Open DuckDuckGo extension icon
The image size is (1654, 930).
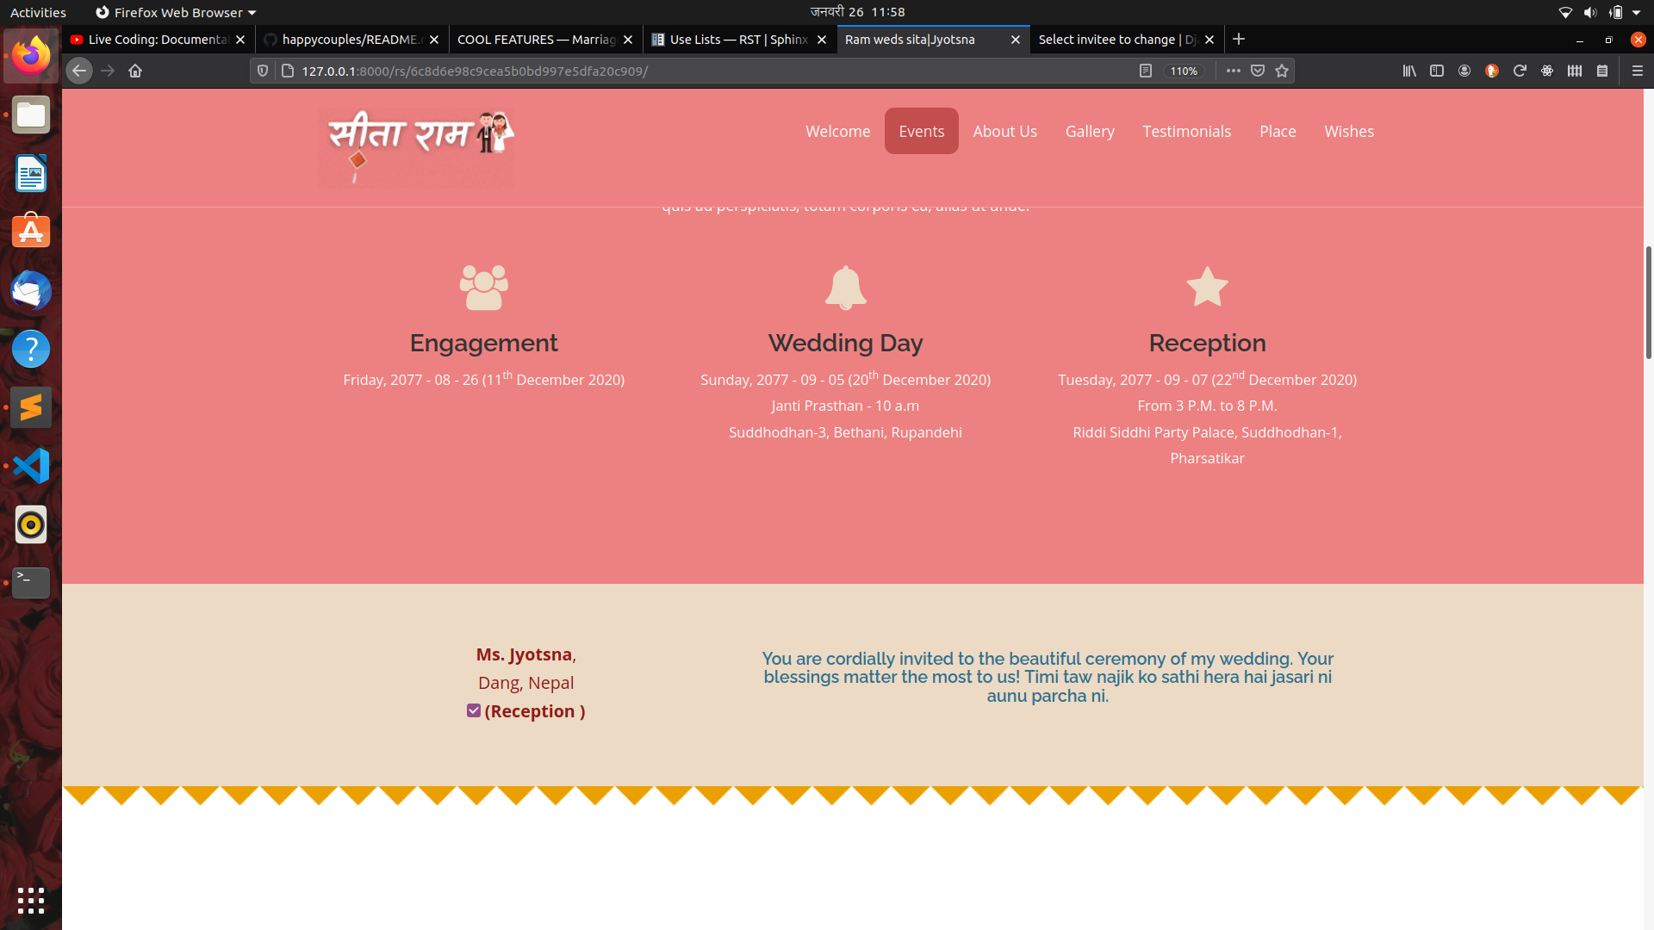pos(1492,71)
